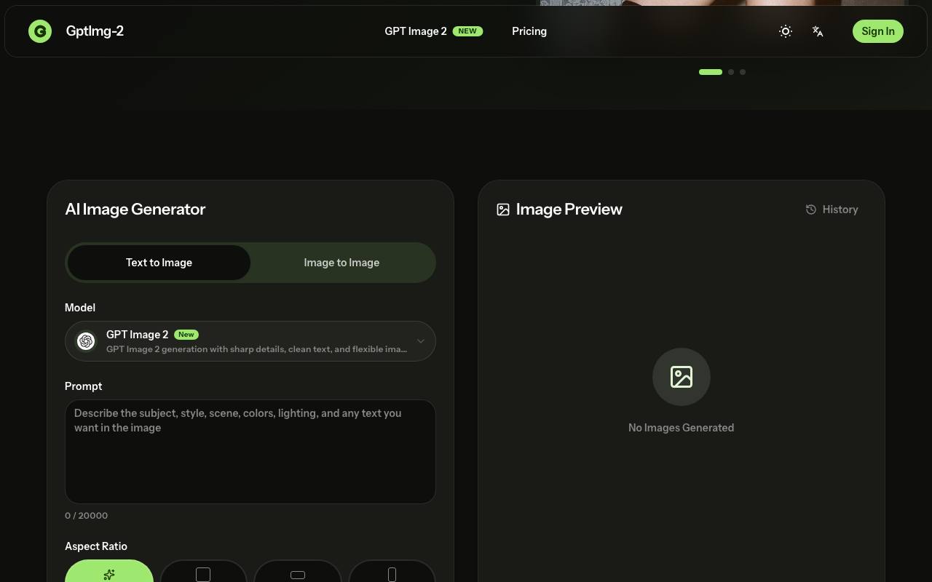Click the "Aspect Ratio" section label
932x582 pixels.
pos(96,546)
